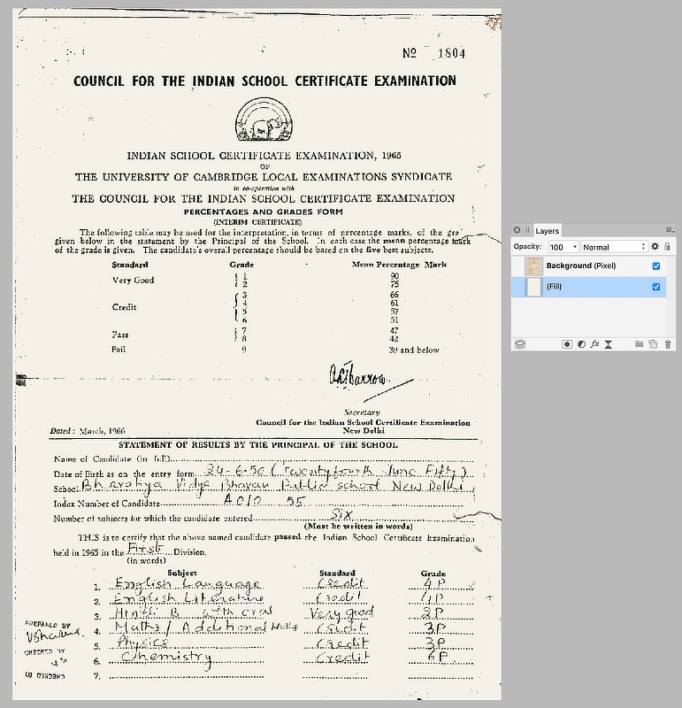Screen dimensions: 682x708
Task: Collapse the Layers panel with the double-bar icon
Action: point(527,230)
